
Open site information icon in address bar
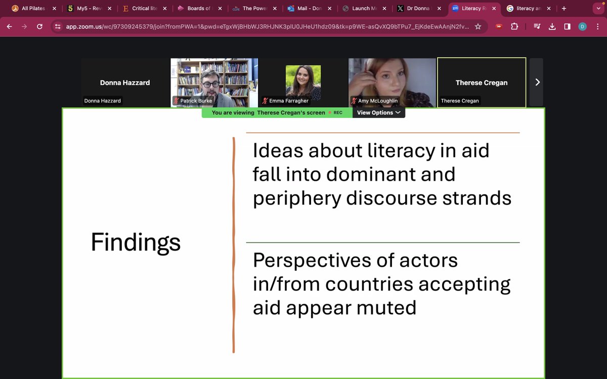[58, 26]
